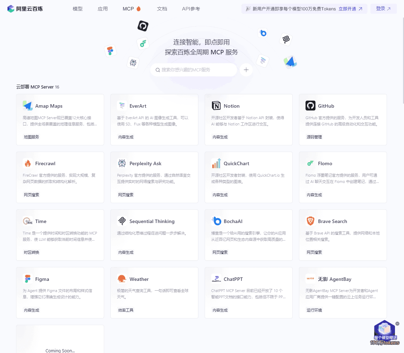Click the 地图服务 tag on Amap Maps
404x353 pixels.
31,137
